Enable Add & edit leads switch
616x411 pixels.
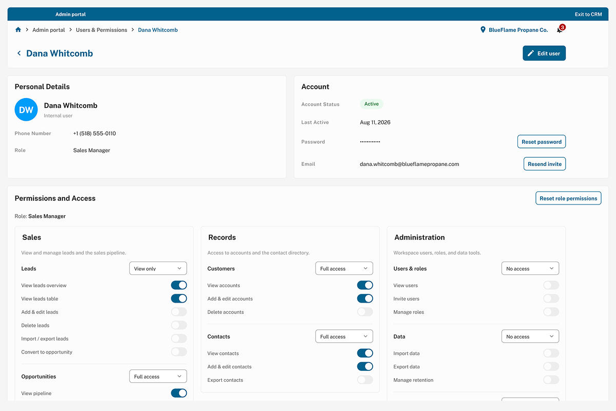[x=179, y=312]
